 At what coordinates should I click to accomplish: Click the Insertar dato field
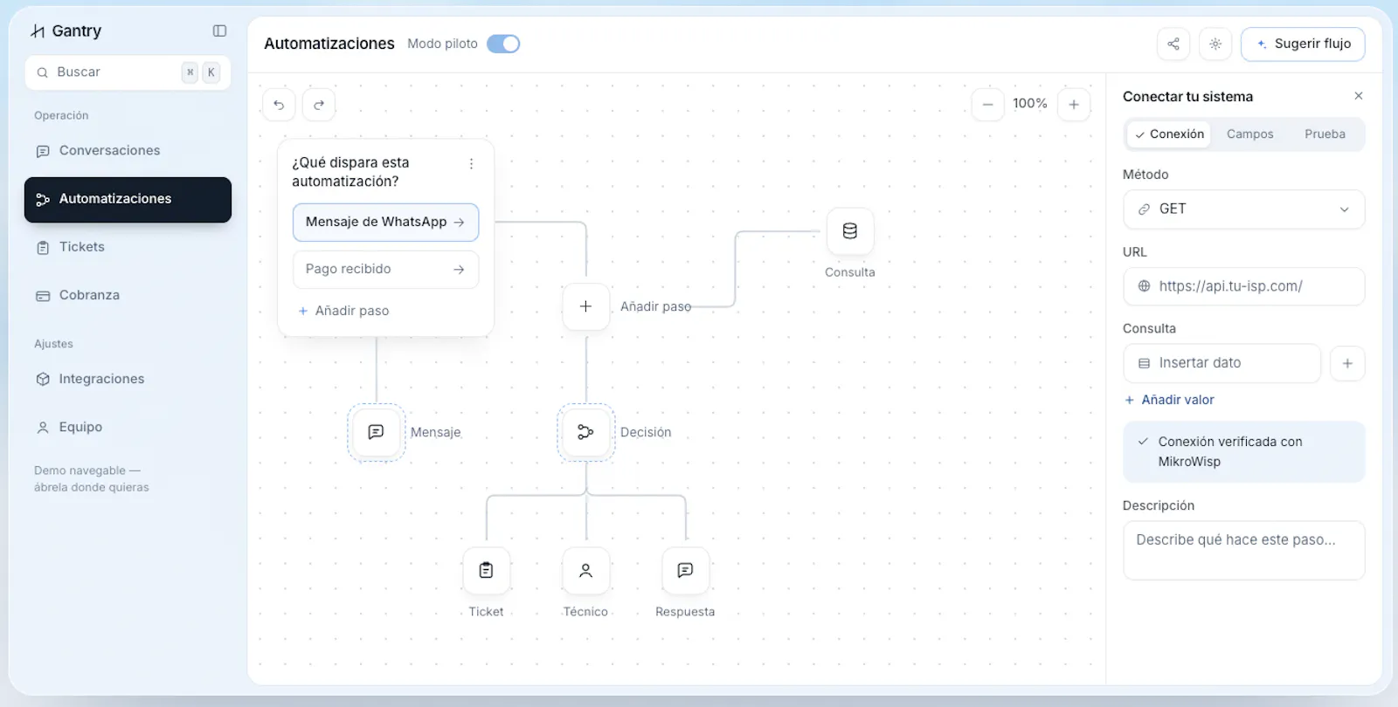1222,363
